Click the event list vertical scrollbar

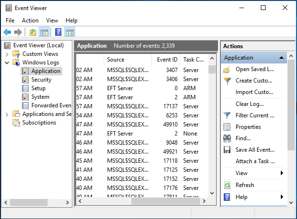[212, 129]
